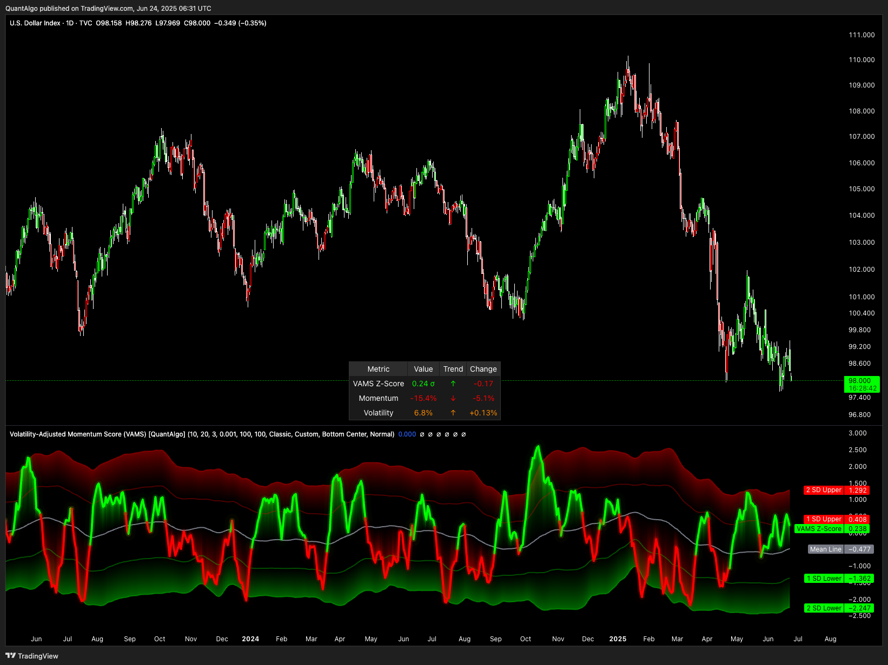Click the −1.362 value tag

(x=859, y=578)
